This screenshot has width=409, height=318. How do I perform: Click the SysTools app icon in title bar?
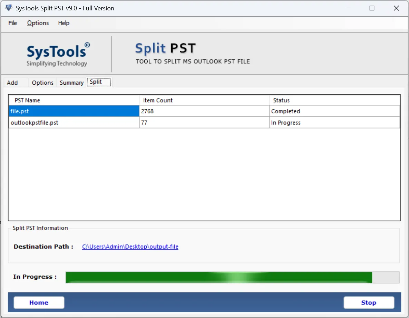pos(9,8)
